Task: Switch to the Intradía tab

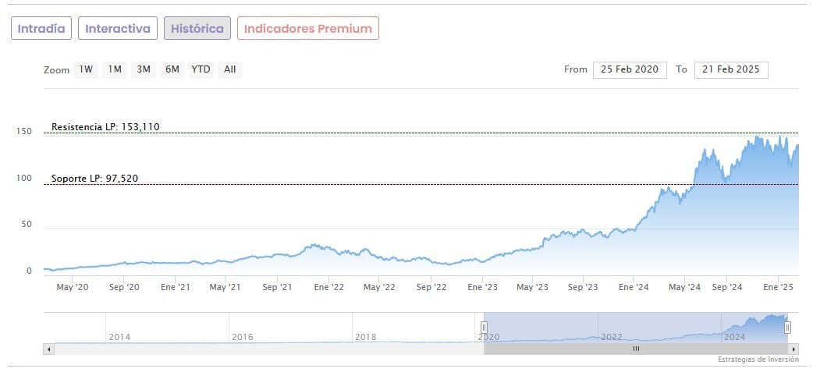Action: tap(41, 29)
